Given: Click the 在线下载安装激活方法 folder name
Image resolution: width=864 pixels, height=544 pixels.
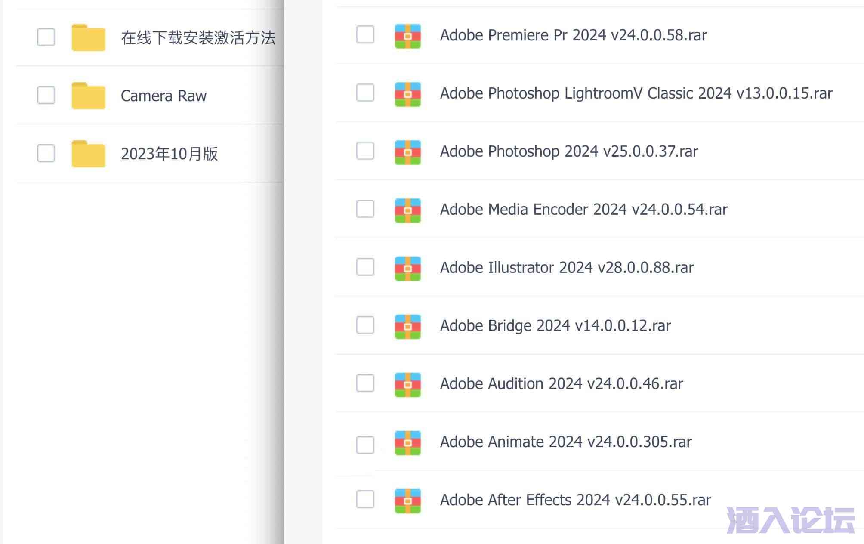Looking at the screenshot, I should coord(198,38).
